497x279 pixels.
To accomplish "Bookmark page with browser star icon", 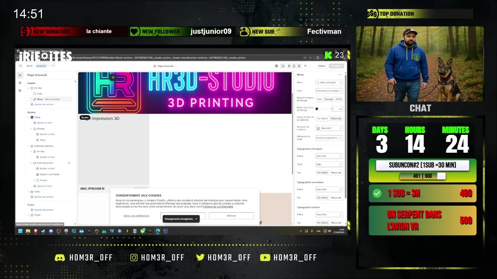I will point(310,58).
